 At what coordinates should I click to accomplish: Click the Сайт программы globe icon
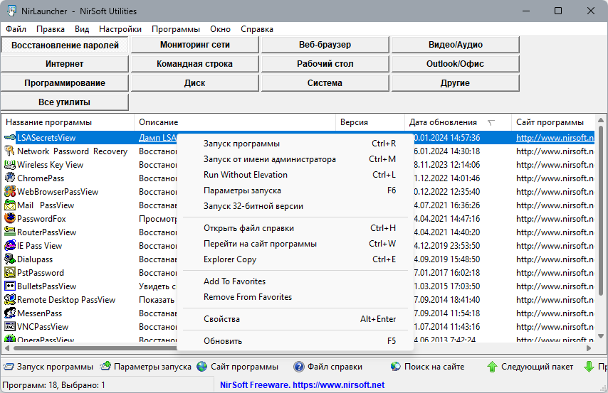pyautogui.click(x=202, y=367)
